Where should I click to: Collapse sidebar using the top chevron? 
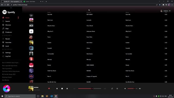[x=11, y=8]
